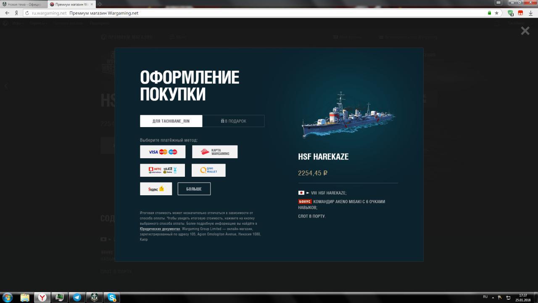Pay via mobile operators MTS Tele2
The width and height of the screenshot is (538, 303).
pos(162,170)
